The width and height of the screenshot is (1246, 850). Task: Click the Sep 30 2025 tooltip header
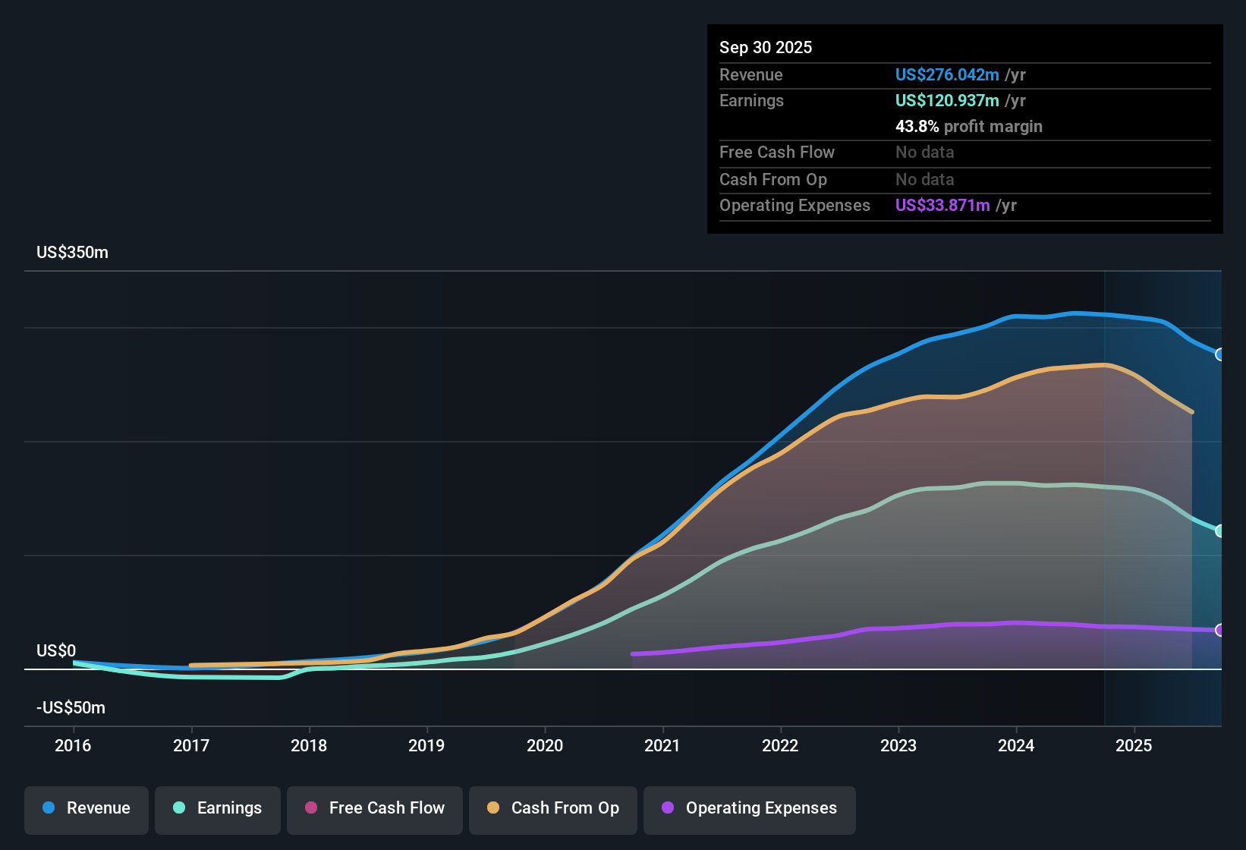(x=766, y=47)
